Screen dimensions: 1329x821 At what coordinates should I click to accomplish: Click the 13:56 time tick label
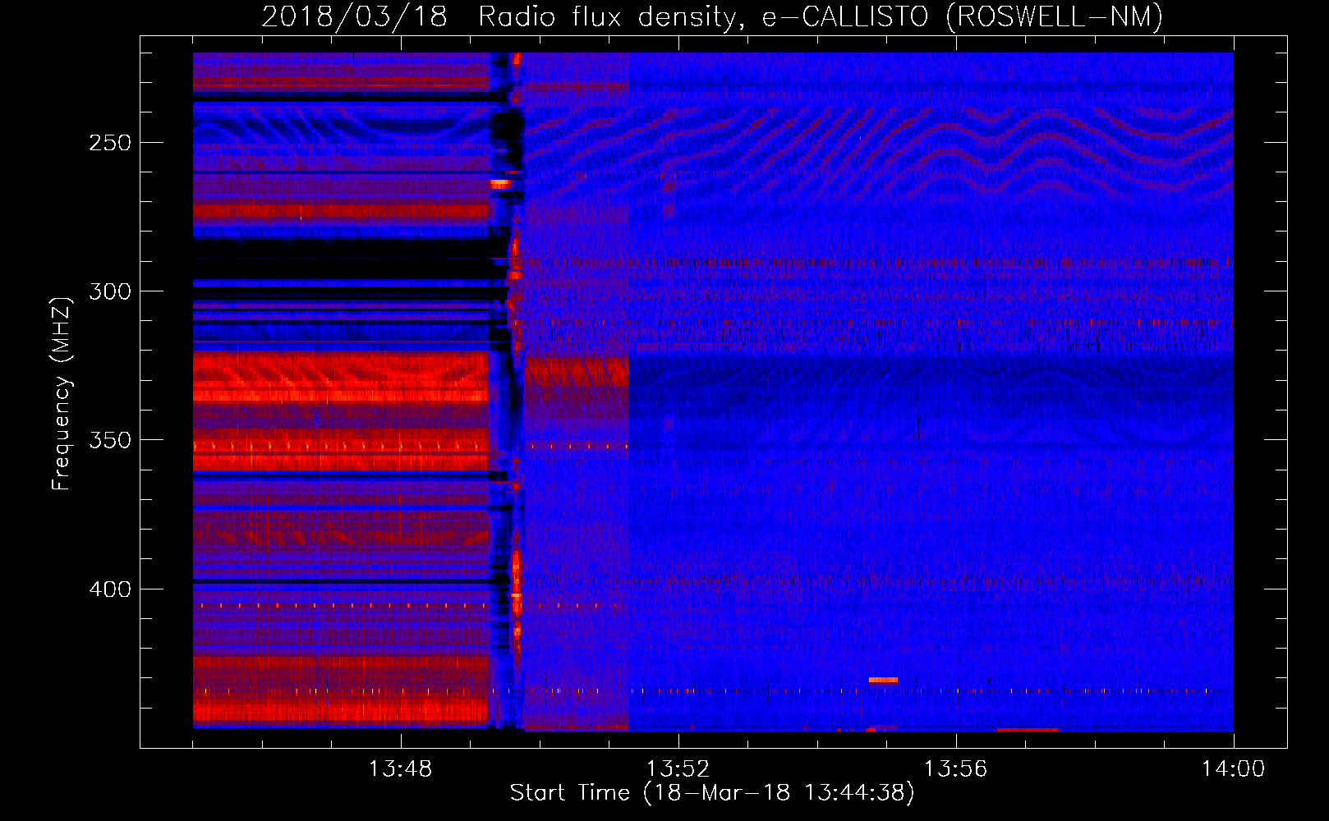click(955, 769)
